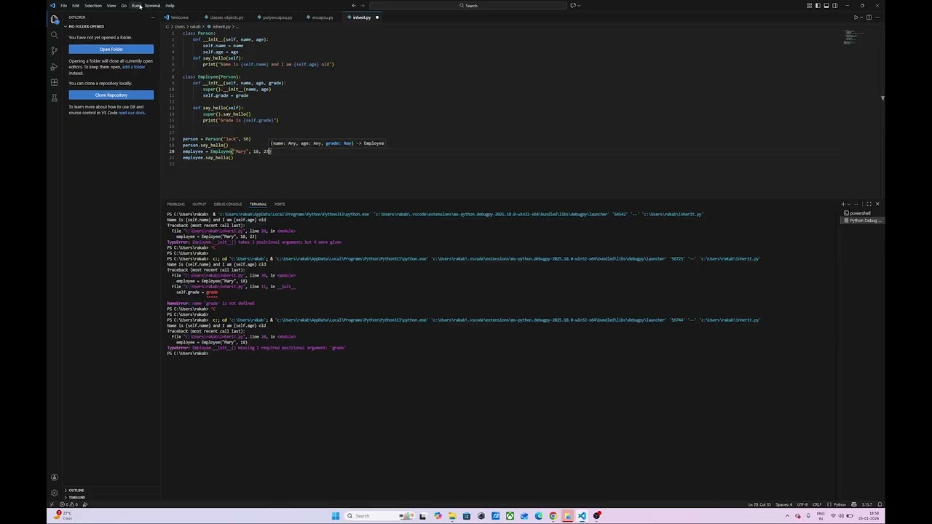Click the command center Search box
The image size is (932, 524).
(x=470, y=5)
